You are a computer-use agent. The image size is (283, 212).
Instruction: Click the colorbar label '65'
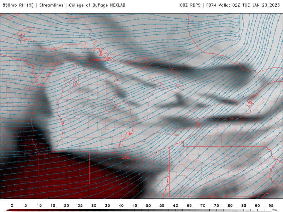click(x=189, y=206)
